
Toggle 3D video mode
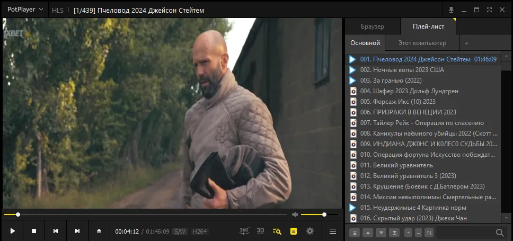[260, 231]
